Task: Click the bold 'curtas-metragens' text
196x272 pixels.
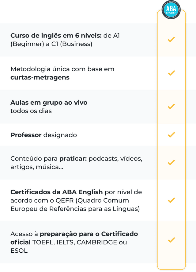Action: pos(40,77)
